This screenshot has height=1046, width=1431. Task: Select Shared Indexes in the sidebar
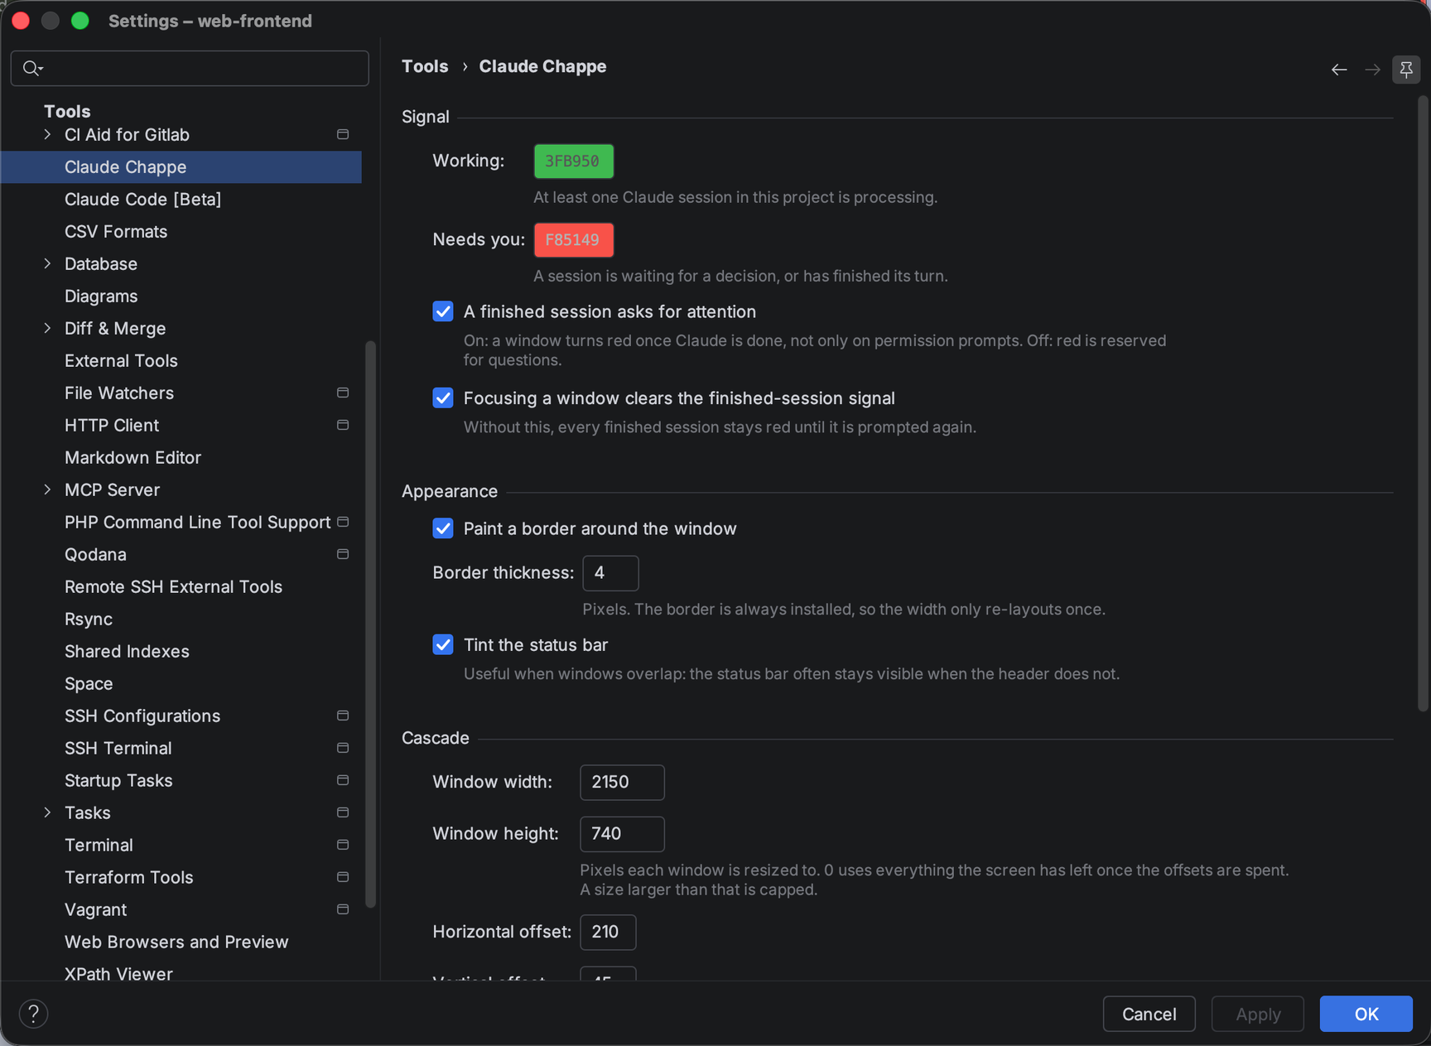click(x=127, y=651)
